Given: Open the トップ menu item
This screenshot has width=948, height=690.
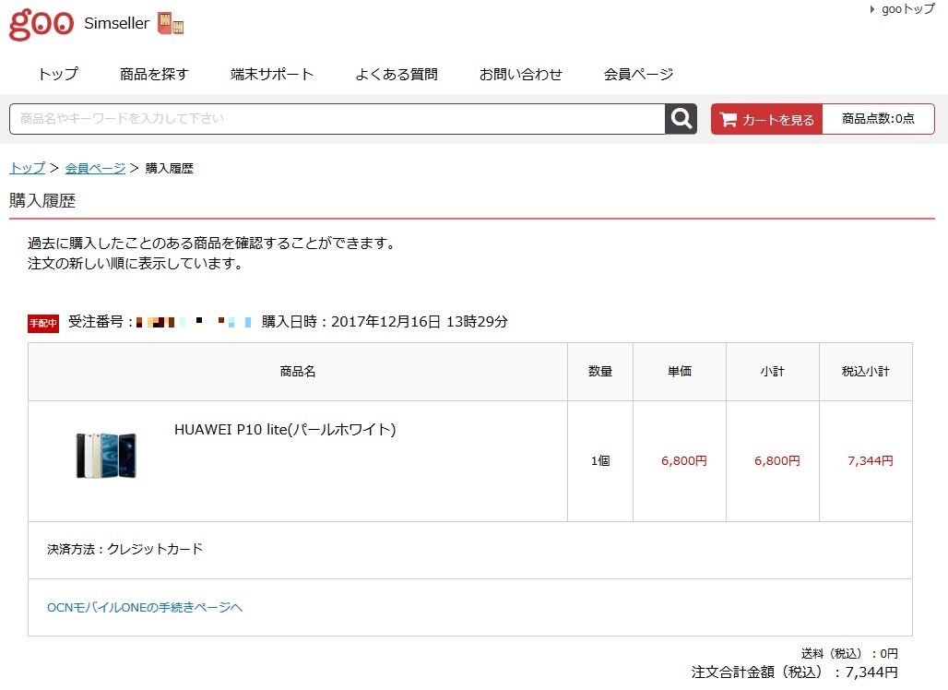Looking at the screenshot, I should [x=58, y=74].
